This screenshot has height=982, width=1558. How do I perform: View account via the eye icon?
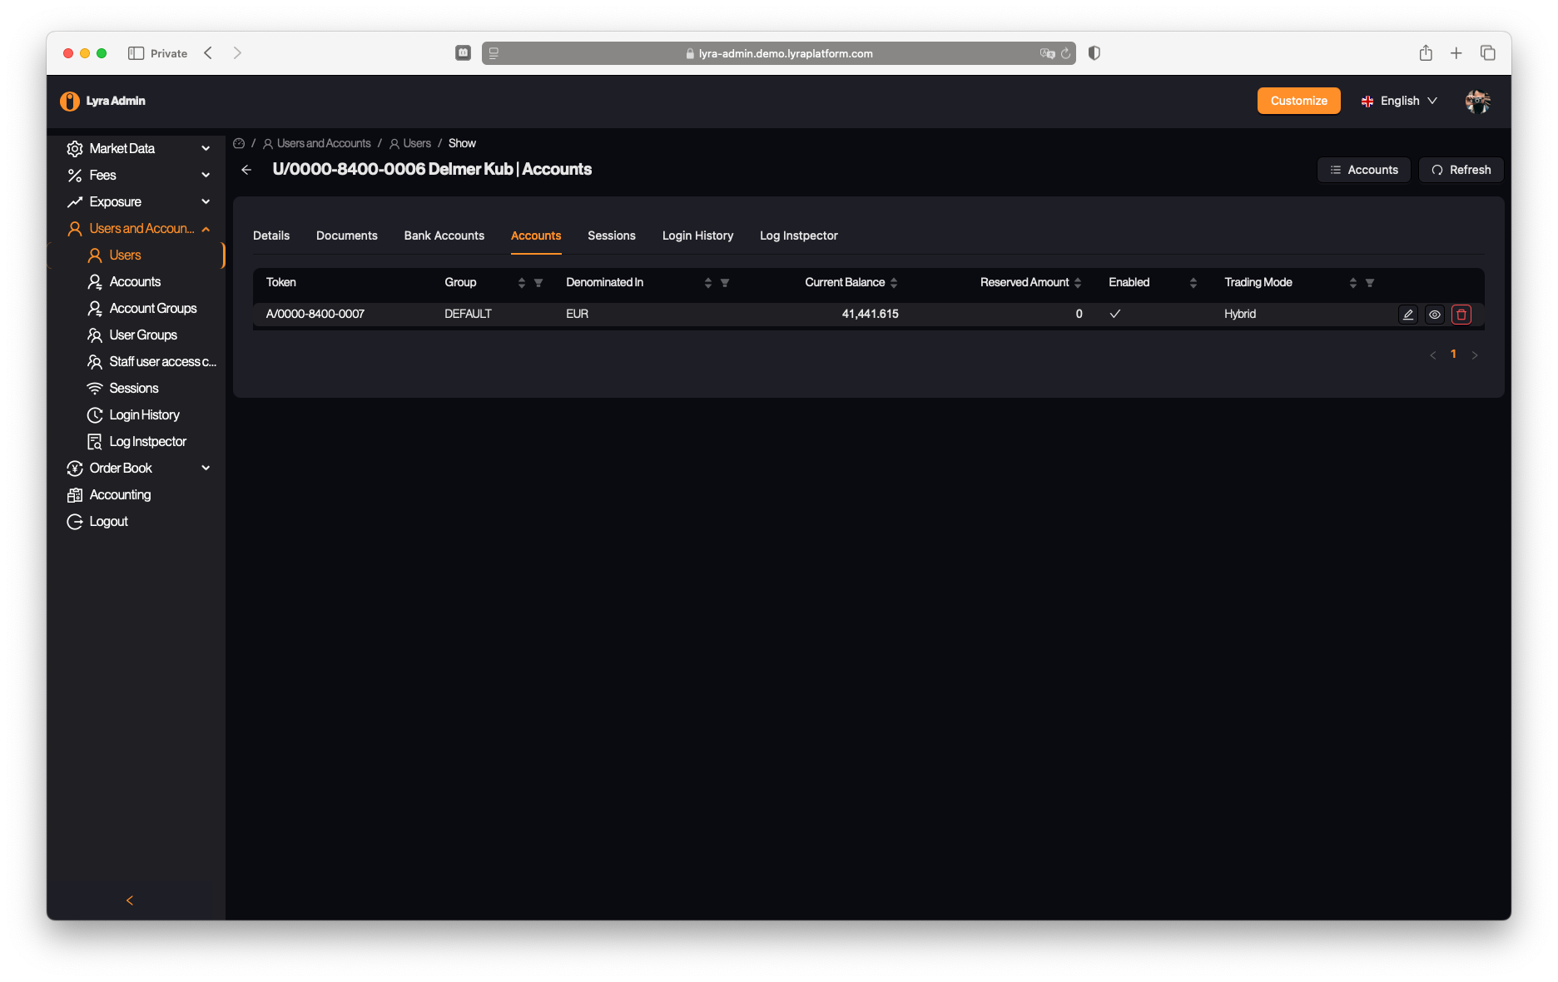[x=1434, y=315]
